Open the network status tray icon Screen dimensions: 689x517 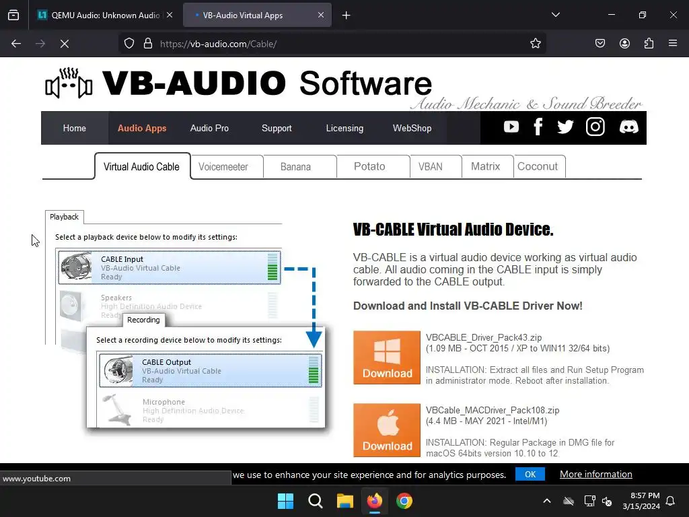[x=589, y=501]
